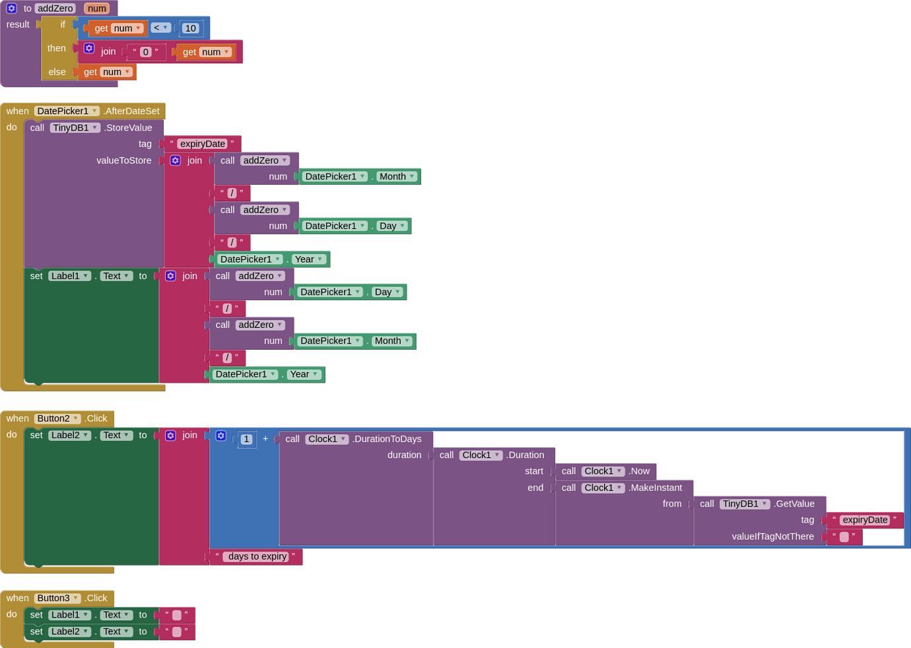Edit the expiryDate tag text under GetValue
Viewport: 911px width, 648px height.
[x=865, y=520]
